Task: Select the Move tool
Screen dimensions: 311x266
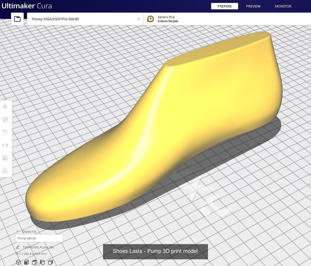Action: pyautogui.click(x=5, y=107)
